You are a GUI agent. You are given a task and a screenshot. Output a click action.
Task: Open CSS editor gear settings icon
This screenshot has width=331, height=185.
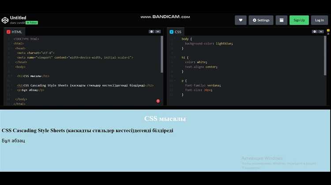click(x=315, y=32)
